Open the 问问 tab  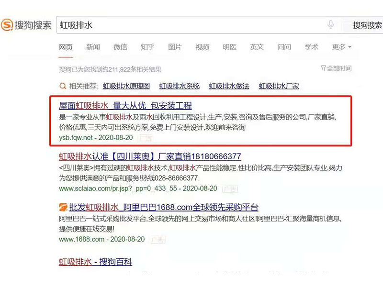(x=284, y=47)
